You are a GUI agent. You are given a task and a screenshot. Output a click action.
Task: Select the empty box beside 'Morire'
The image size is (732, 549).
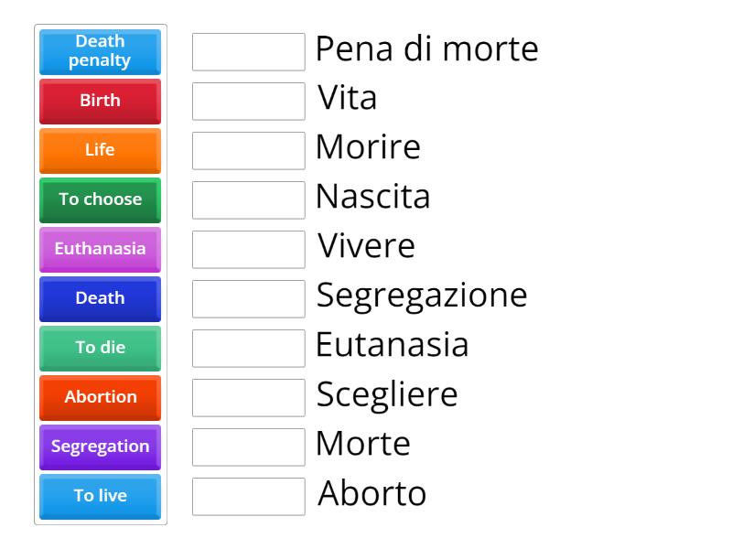coord(248,151)
